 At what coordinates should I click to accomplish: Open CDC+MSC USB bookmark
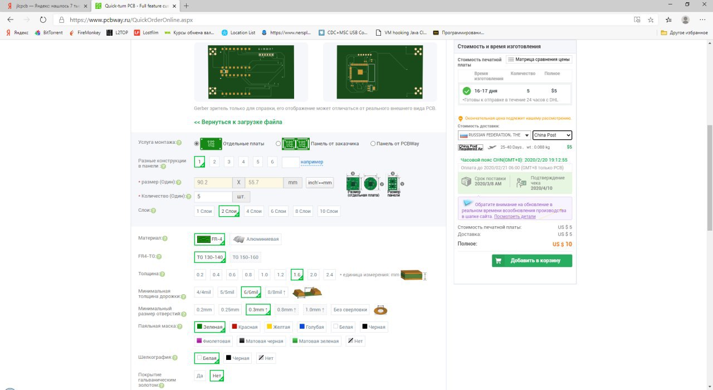pos(343,32)
